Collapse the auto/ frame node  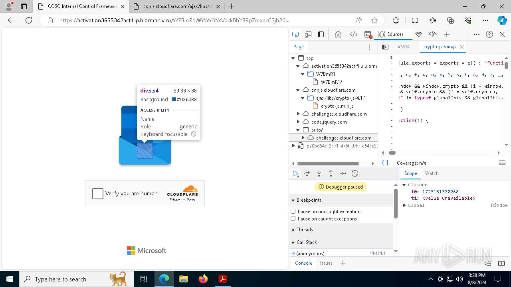pyautogui.click(x=298, y=130)
